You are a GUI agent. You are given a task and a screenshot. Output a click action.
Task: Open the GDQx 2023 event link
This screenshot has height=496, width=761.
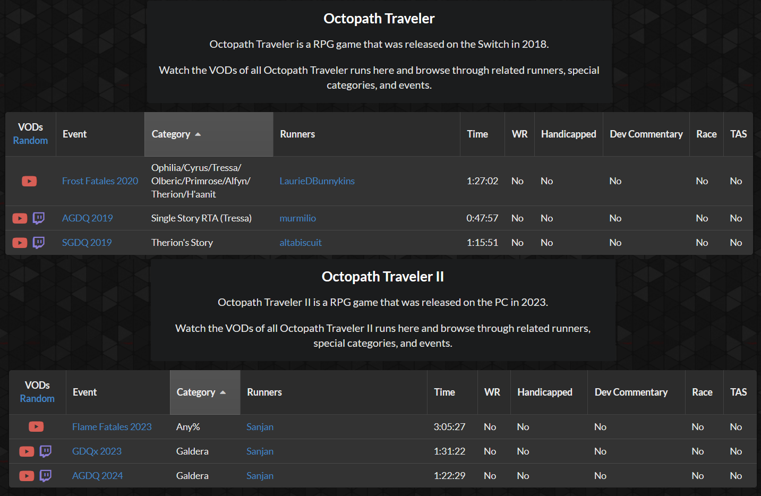[97, 451]
